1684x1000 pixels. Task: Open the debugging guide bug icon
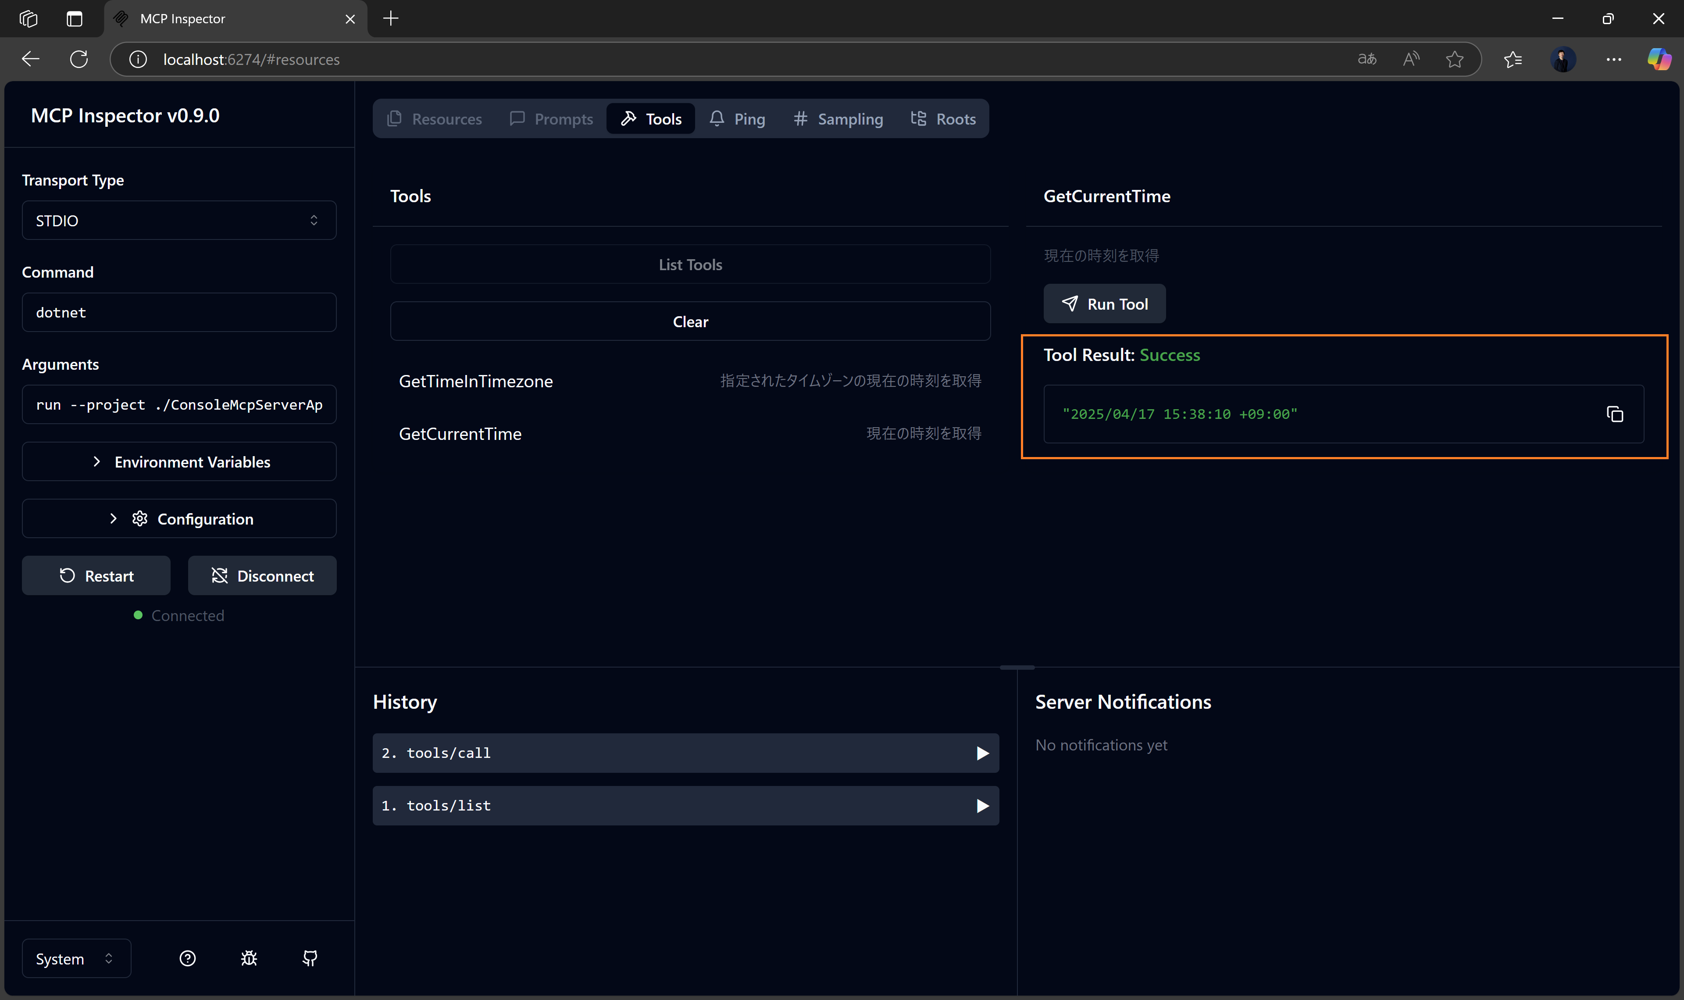[249, 958]
